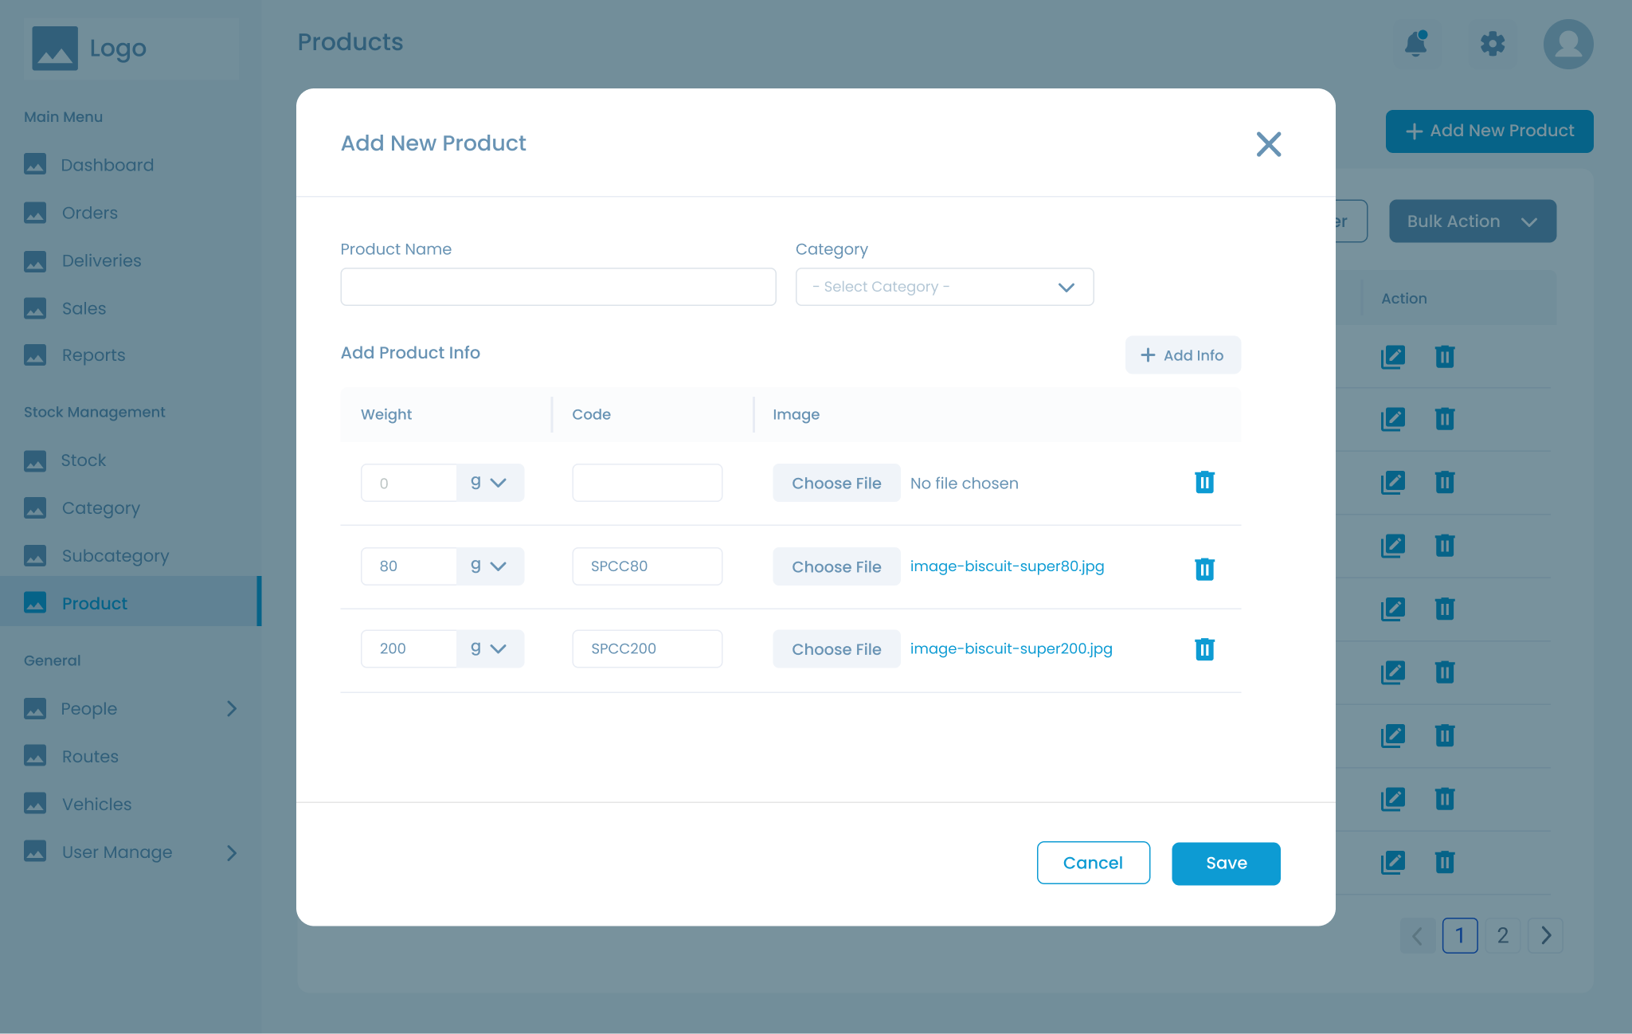
Task: Click the trash icon in the top Action column
Action: click(x=1445, y=357)
